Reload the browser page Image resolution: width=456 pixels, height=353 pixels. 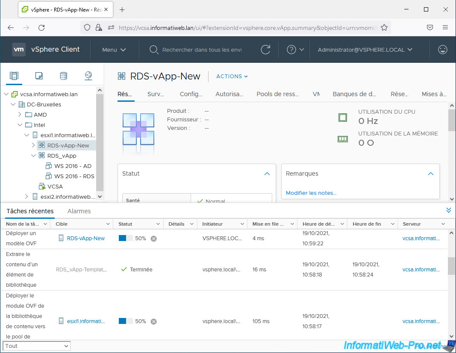(x=41, y=28)
